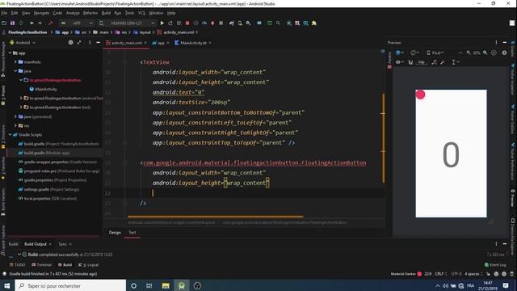Open the File menu
The height and width of the screenshot is (291, 517).
click(4, 13)
